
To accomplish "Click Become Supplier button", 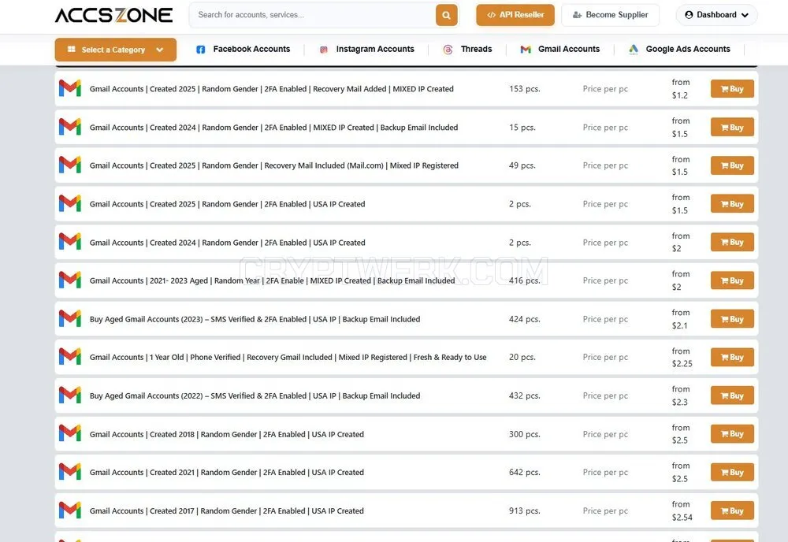I will tap(610, 15).
